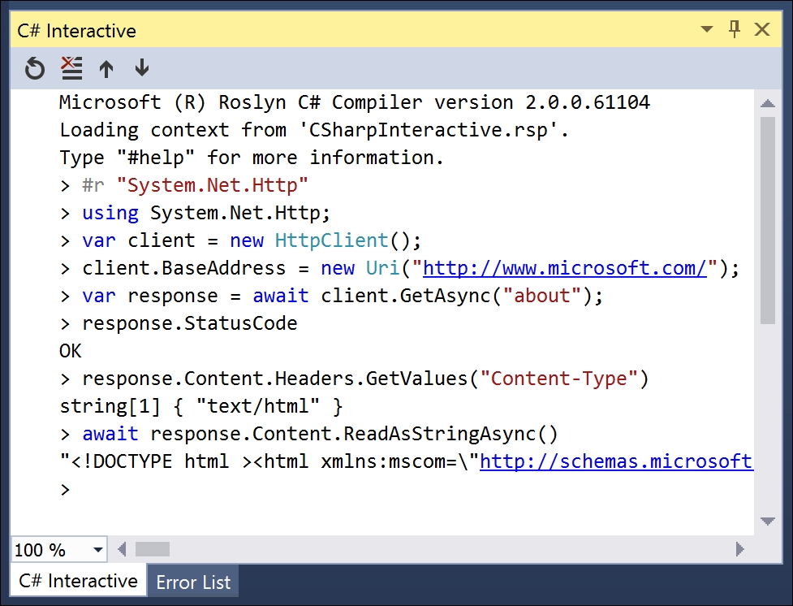Image resolution: width=793 pixels, height=606 pixels.
Task: Go to next history entry
Action: tap(142, 68)
